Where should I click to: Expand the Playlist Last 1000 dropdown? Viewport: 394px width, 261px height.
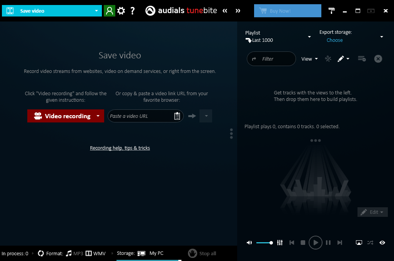[309, 36]
